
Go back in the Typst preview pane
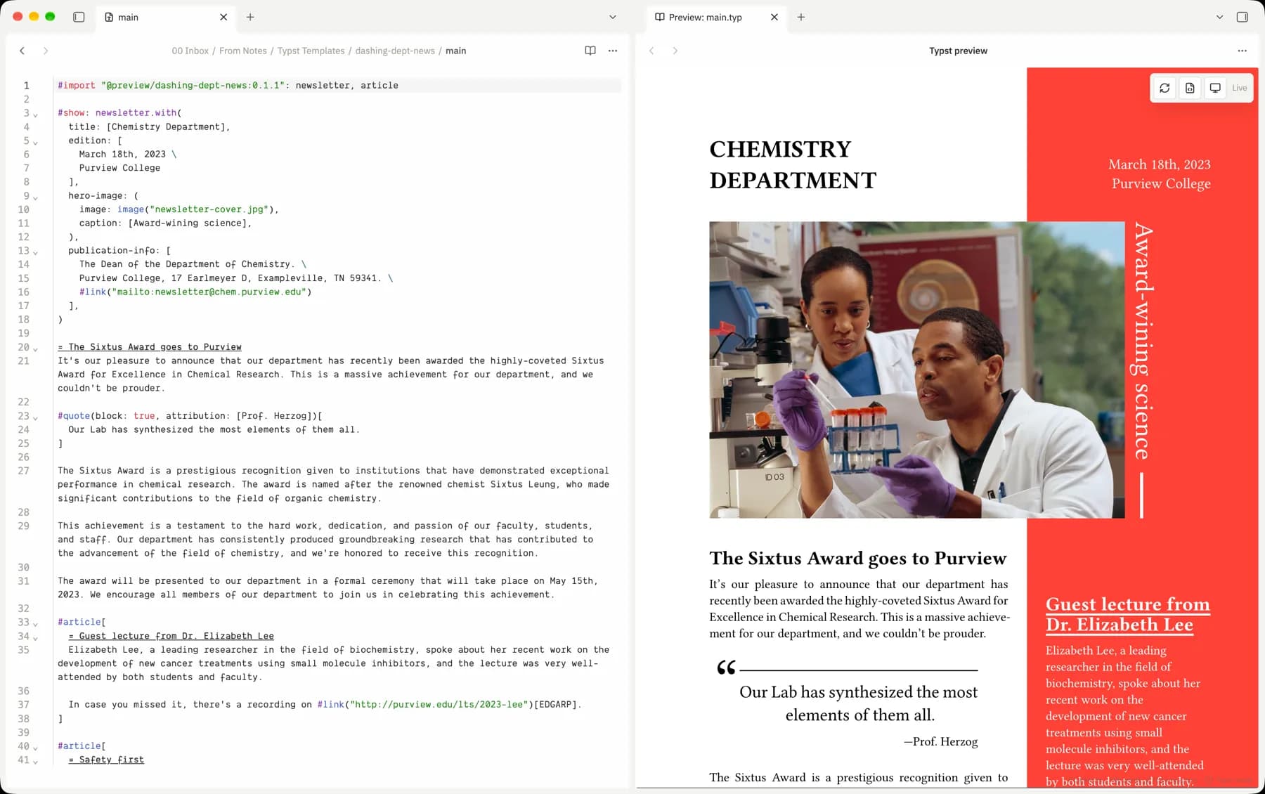[651, 51]
